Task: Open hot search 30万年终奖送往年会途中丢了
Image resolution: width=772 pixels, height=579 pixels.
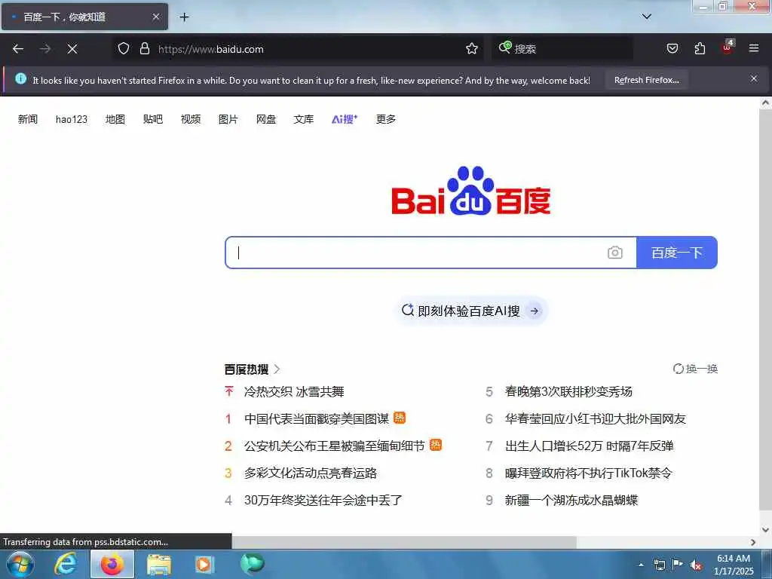Action: coord(323,501)
